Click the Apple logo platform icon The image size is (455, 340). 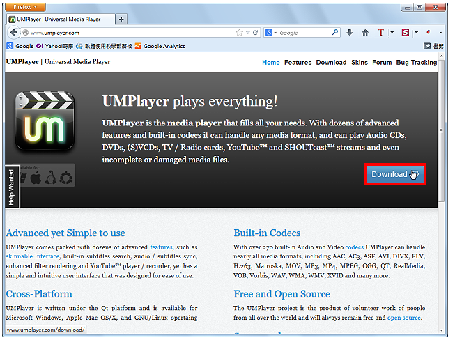click(x=36, y=177)
